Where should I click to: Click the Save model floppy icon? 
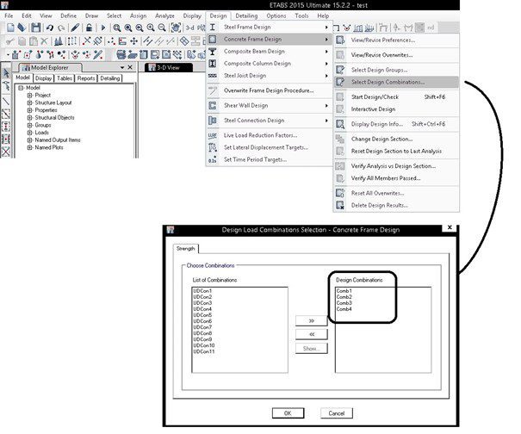36,28
